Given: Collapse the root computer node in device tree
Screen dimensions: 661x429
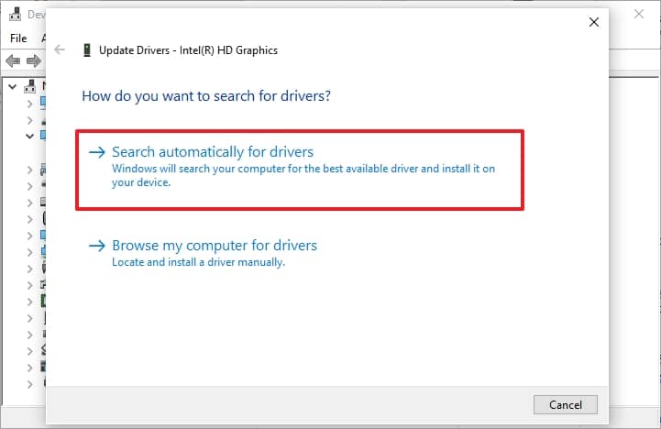Looking at the screenshot, I should pos(13,87).
